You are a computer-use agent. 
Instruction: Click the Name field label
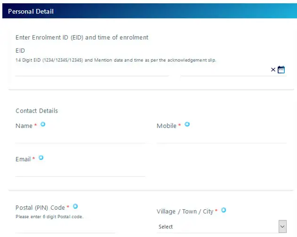pyautogui.click(x=24, y=126)
